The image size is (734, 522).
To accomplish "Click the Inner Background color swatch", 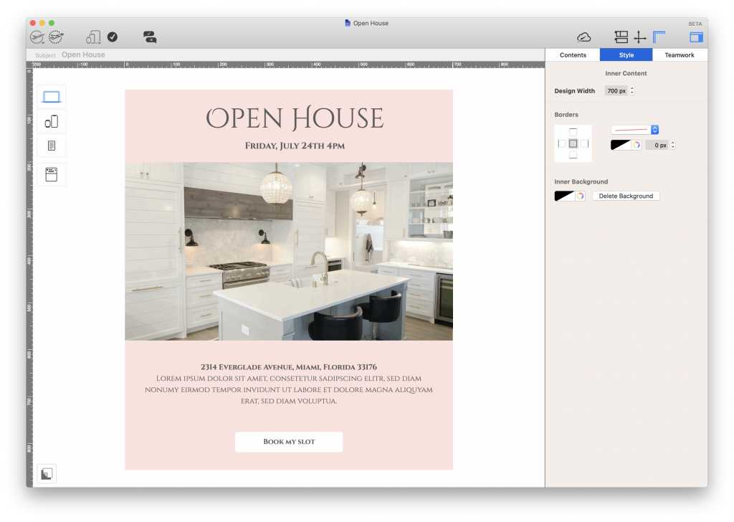I will [x=565, y=196].
